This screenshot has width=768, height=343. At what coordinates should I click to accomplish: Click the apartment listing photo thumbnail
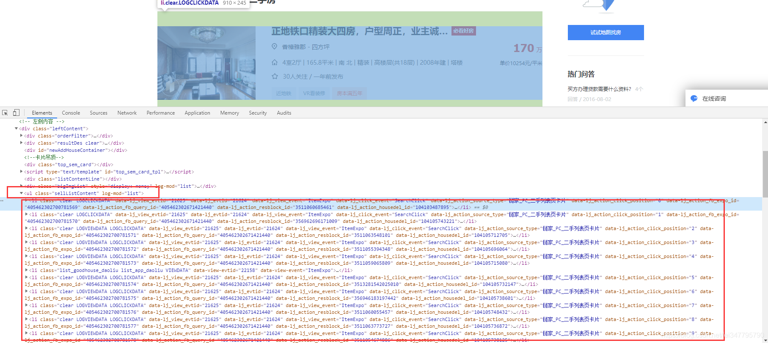coord(206,63)
